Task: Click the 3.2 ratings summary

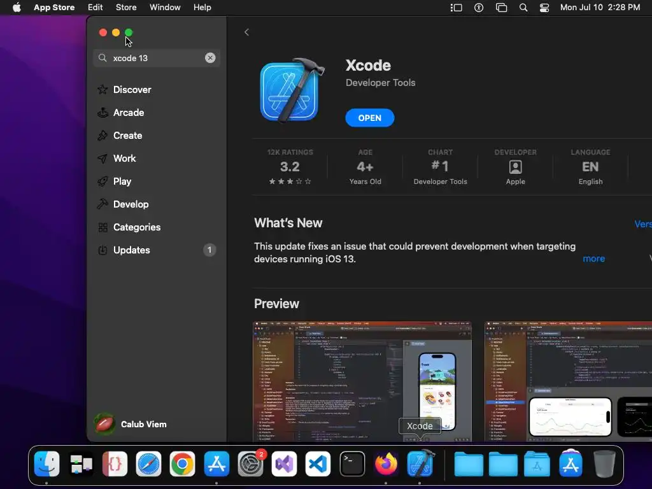Action: click(290, 167)
